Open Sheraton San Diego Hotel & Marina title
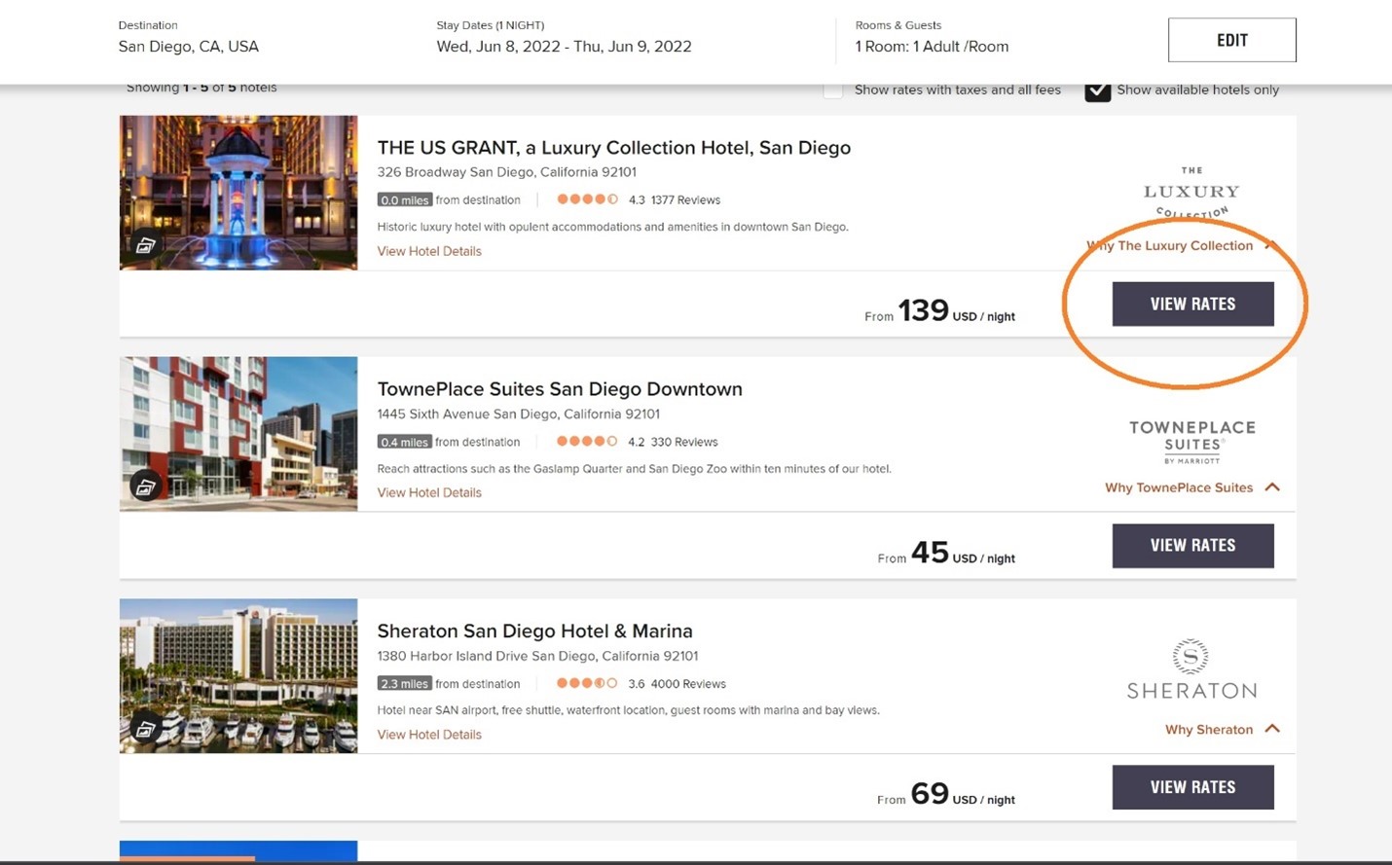 (x=534, y=631)
